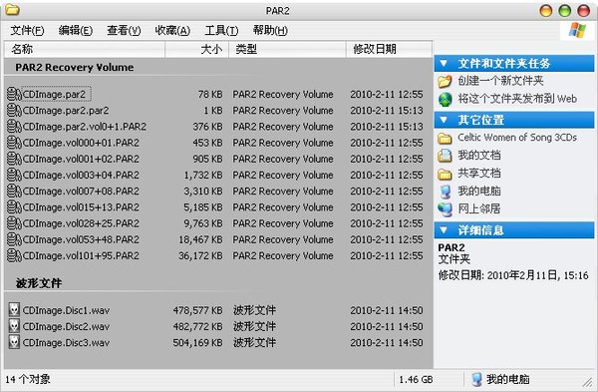Viewport: 598px width, 392px height.
Task: Select file name CDImage.vol003+04.PAR2
Action: point(81,175)
